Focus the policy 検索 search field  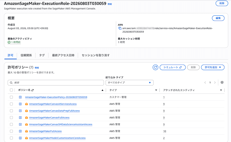pos(56,83)
